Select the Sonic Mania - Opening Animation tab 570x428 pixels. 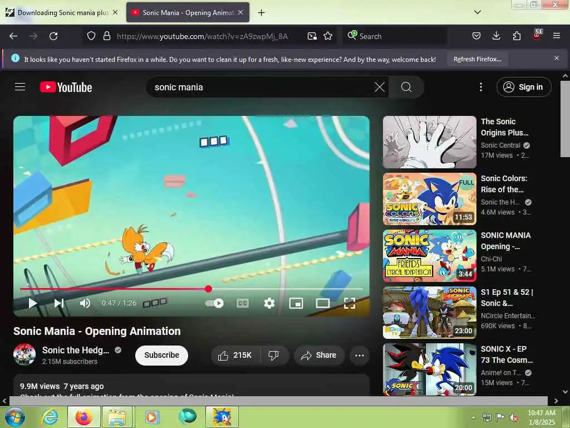(187, 13)
